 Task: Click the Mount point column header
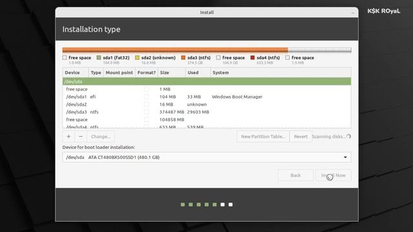[119, 73]
